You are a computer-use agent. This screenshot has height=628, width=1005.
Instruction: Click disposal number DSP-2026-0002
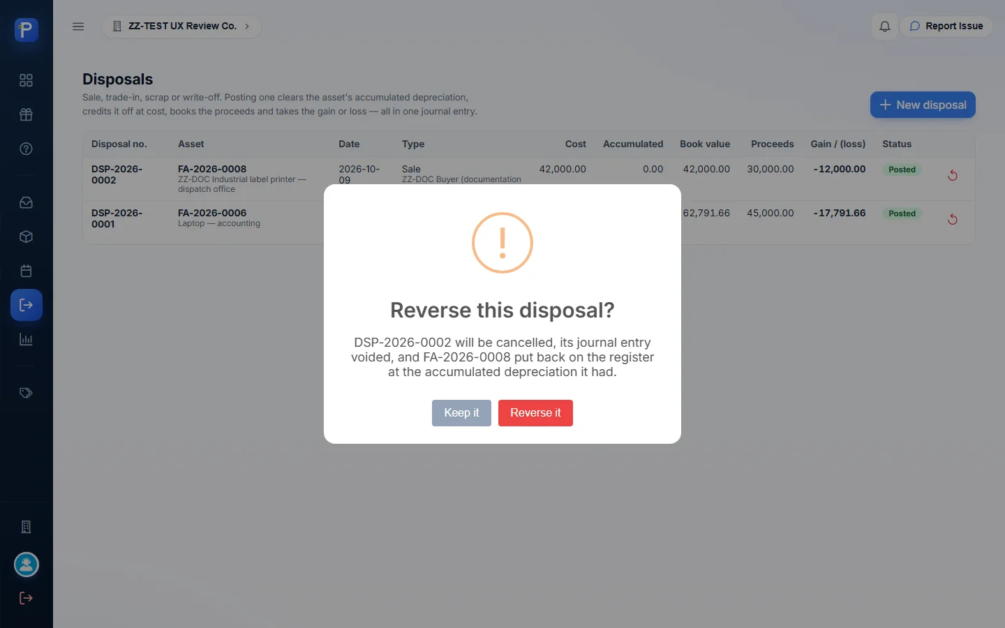(x=117, y=174)
